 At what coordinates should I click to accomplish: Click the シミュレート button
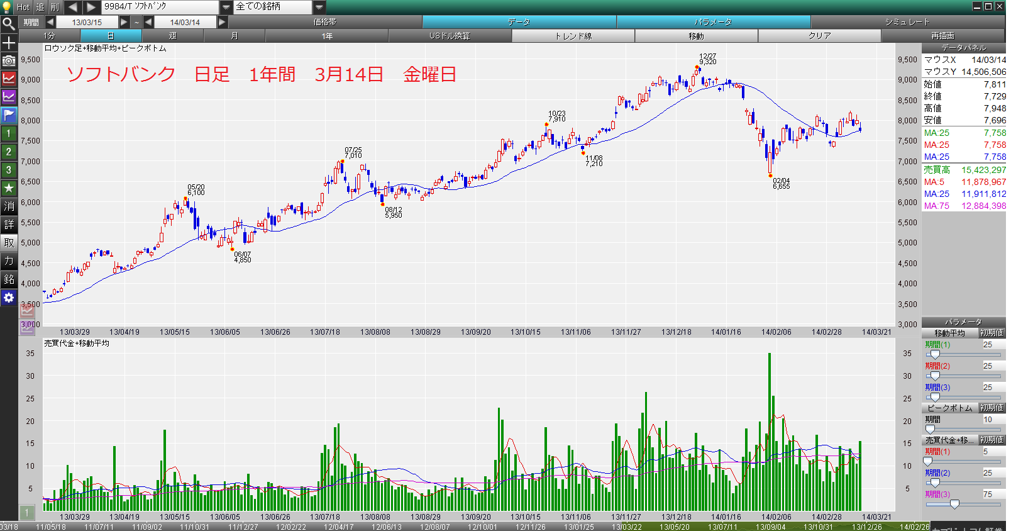pos(908,22)
